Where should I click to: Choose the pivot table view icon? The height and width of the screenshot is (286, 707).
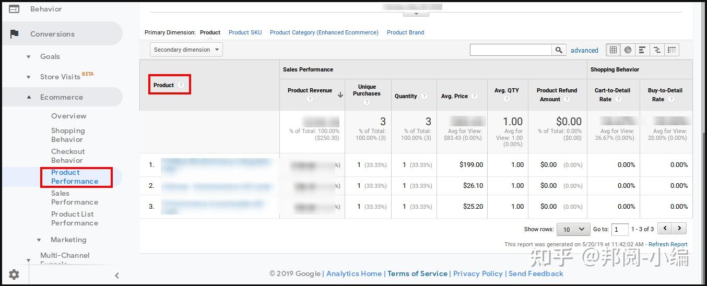[x=671, y=50]
